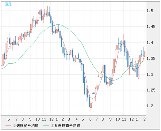Click the green 25-week average legend line swatch
161x131 pixels.
click(x=46, y=125)
